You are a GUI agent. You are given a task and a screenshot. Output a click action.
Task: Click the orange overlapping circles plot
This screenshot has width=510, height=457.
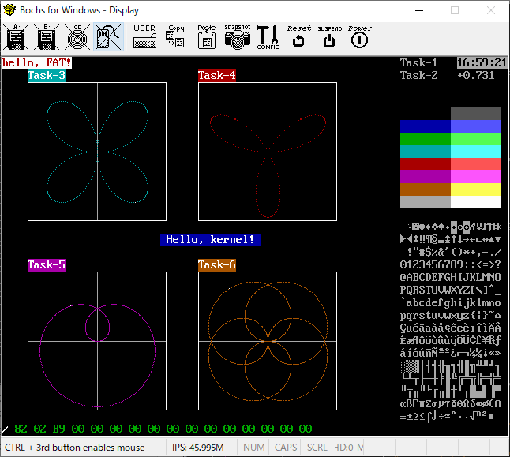point(268,341)
